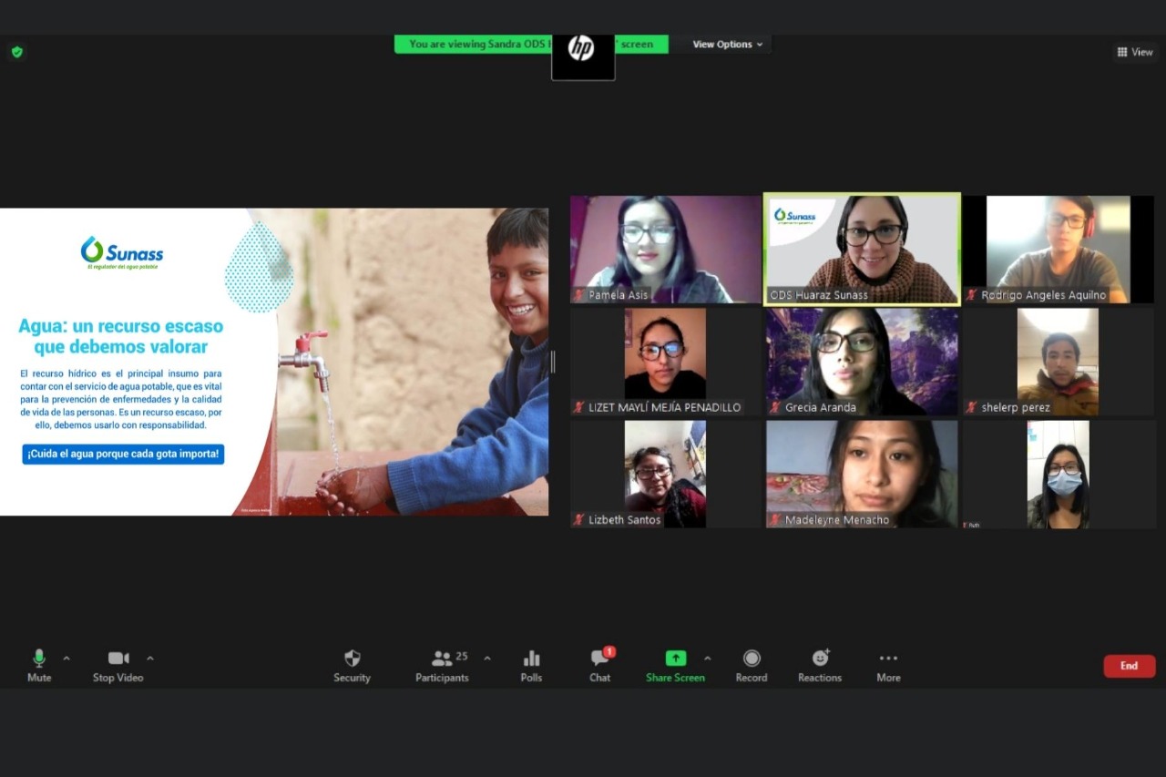Open the Polls icon

tap(531, 659)
